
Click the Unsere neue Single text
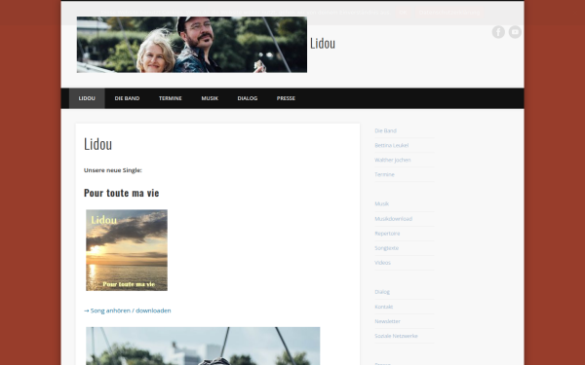(113, 170)
